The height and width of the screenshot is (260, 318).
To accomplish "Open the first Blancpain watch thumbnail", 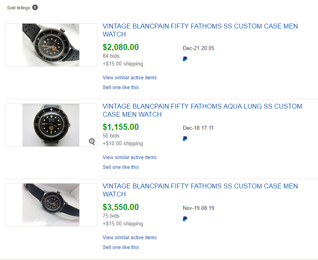I will [x=51, y=45].
